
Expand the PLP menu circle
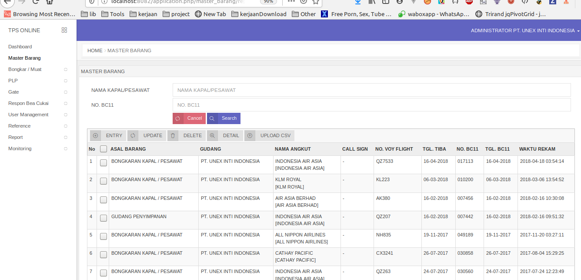pyautogui.click(x=66, y=81)
